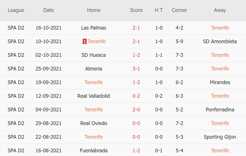Open the Real Valladolid team link
The image size is (246, 156).
(x=93, y=96)
